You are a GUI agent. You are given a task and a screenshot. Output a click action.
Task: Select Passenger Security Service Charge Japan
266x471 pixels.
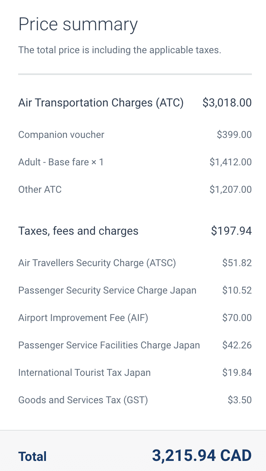107,291
